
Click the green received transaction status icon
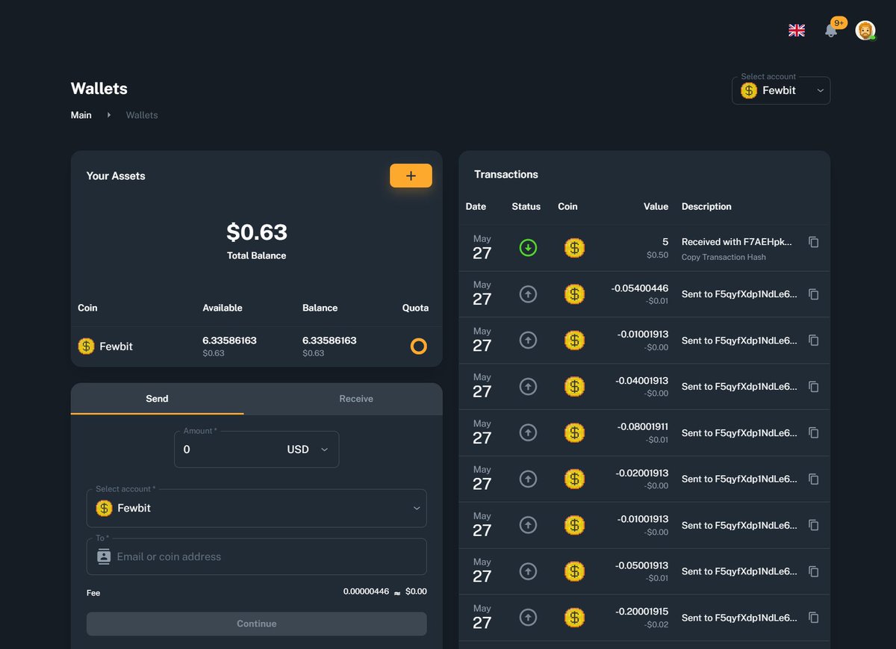(528, 247)
